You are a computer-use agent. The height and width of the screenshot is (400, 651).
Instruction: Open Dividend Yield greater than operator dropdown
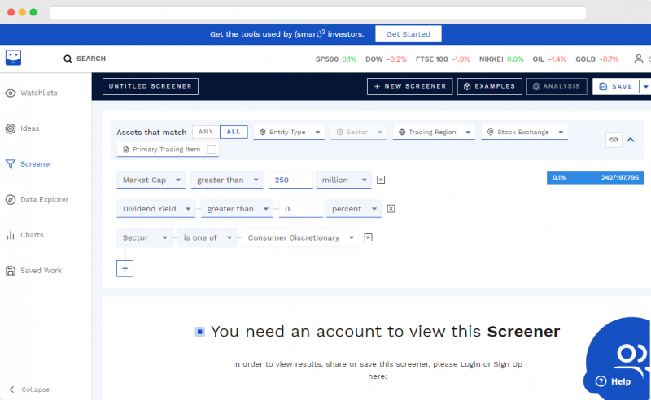click(x=237, y=209)
